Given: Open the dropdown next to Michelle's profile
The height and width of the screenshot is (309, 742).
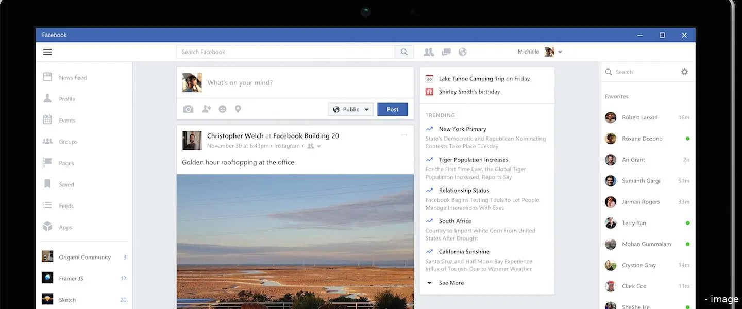Looking at the screenshot, I should [560, 51].
